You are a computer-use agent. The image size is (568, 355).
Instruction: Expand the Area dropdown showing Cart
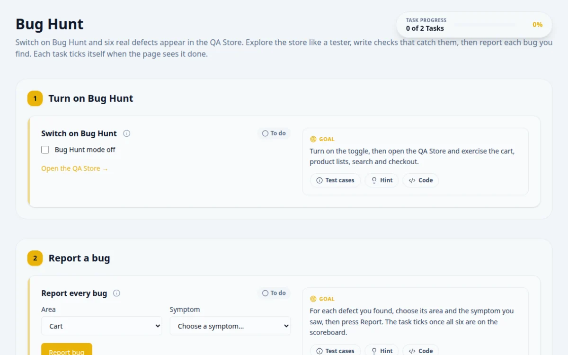pos(102,326)
